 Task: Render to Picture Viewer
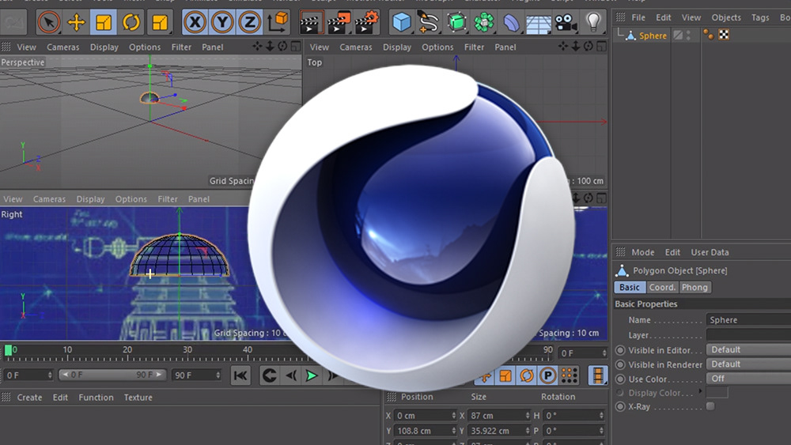point(339,22)
